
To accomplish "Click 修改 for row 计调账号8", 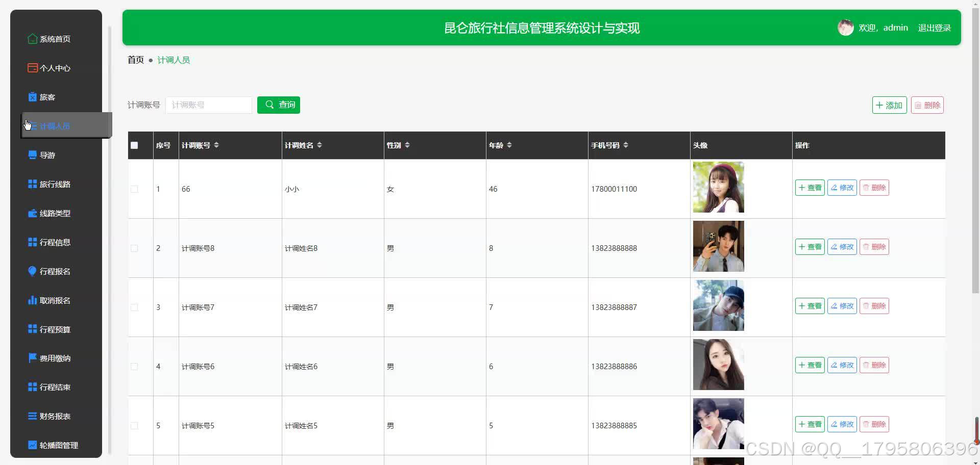I will tap(842, 247).
